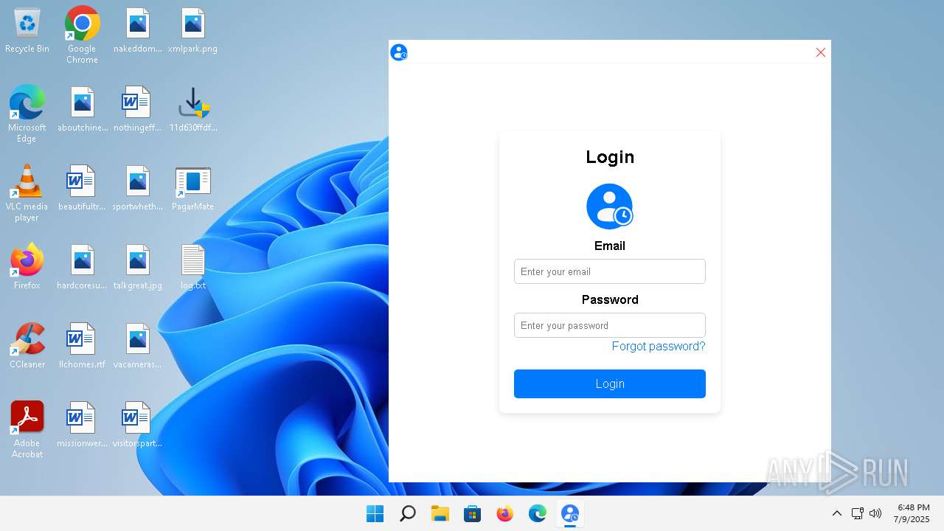The width and height of the screenshot is (944, 531).
Task: Select the llchomes.rtf document icon
Action: 82,347
